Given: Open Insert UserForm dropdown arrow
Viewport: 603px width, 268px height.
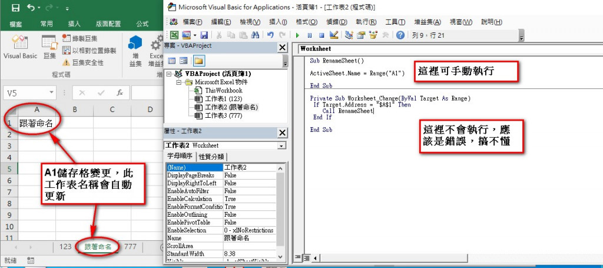Looking at the screenshot, I should click(x=195, y=35).
